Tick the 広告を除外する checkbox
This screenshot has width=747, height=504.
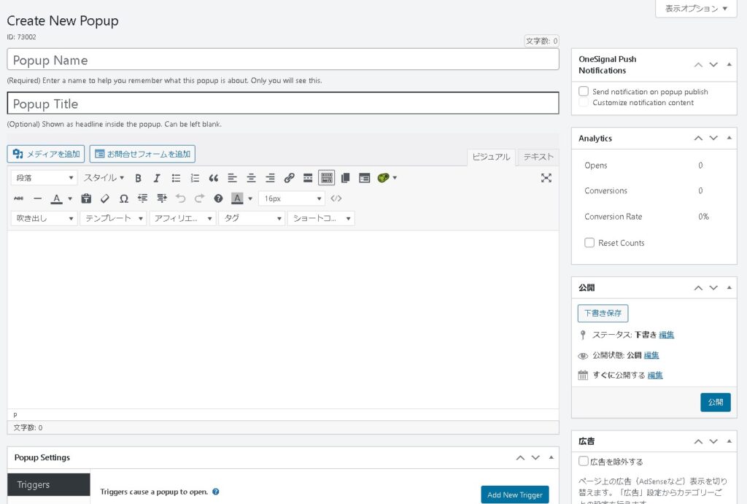584,461
